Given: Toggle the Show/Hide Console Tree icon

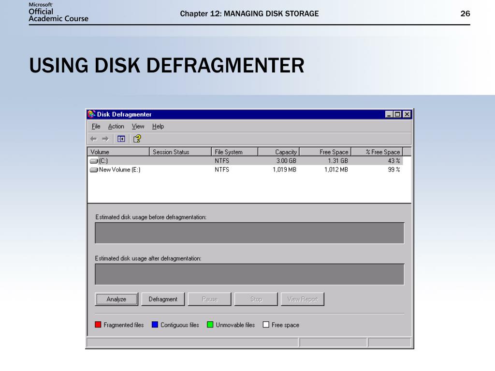Looking at the screenshot, I should [121, 139].
